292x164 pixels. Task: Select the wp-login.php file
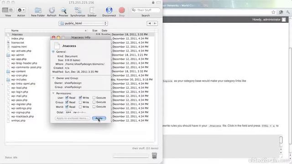[x=20, y=92]
